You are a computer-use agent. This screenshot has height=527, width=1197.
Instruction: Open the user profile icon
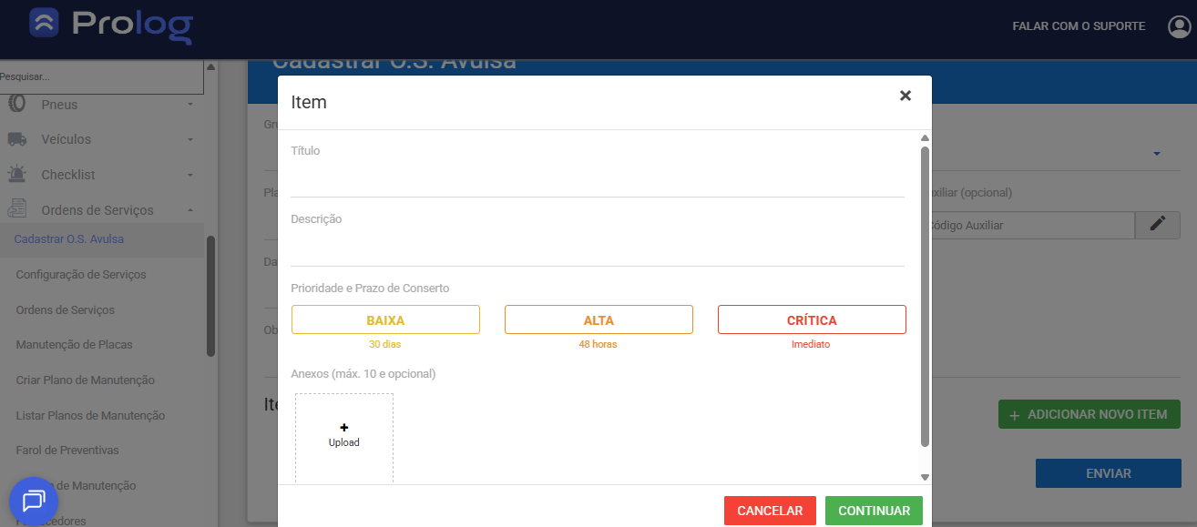coord(1179,26)
